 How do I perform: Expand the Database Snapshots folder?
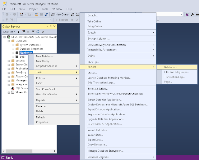point(13,49)
